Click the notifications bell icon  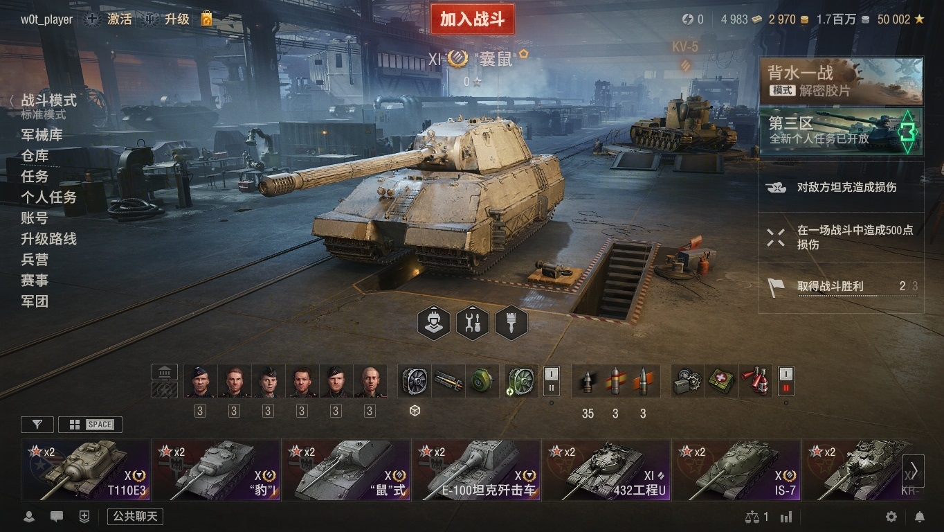coord(920,517)
